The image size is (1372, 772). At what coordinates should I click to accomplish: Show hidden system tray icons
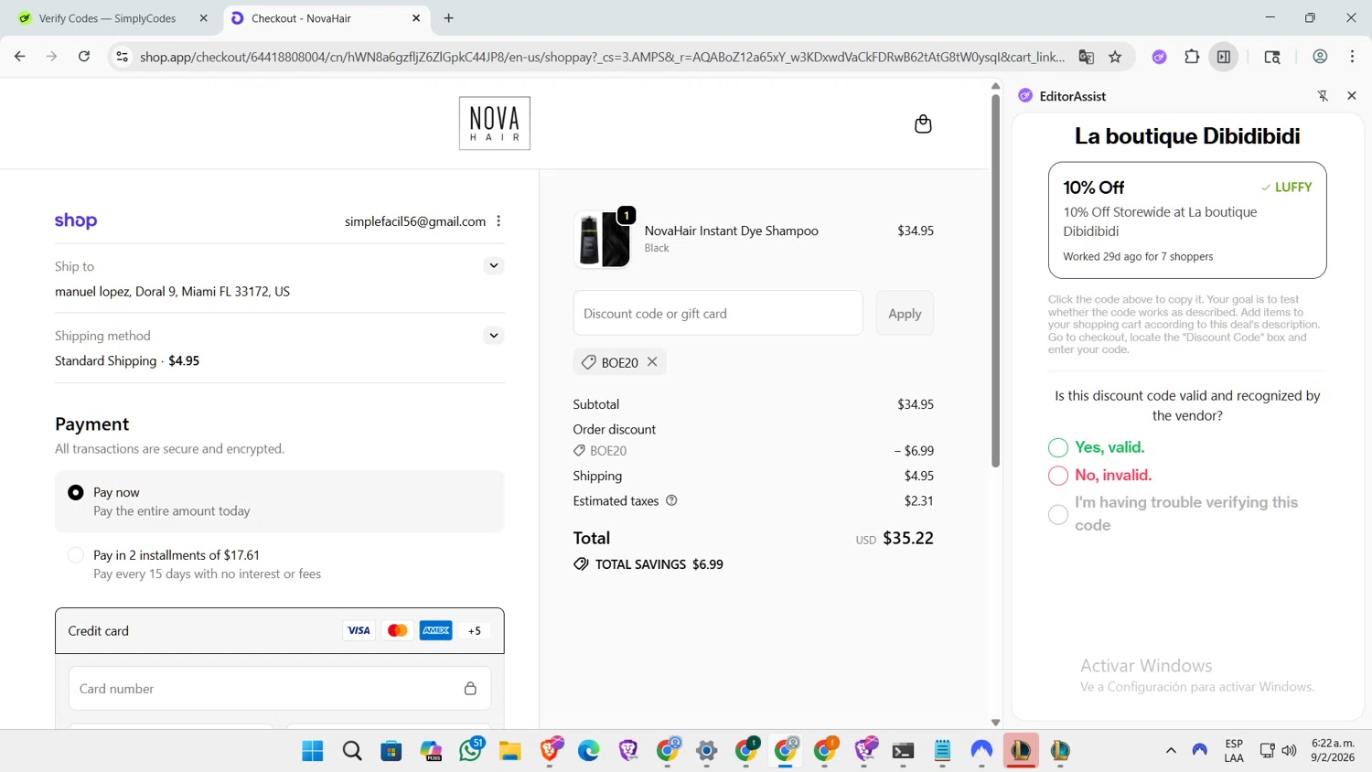pos(1171,751)
